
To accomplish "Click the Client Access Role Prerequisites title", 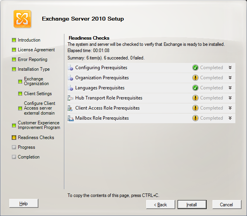I will [x=107, y=108].
